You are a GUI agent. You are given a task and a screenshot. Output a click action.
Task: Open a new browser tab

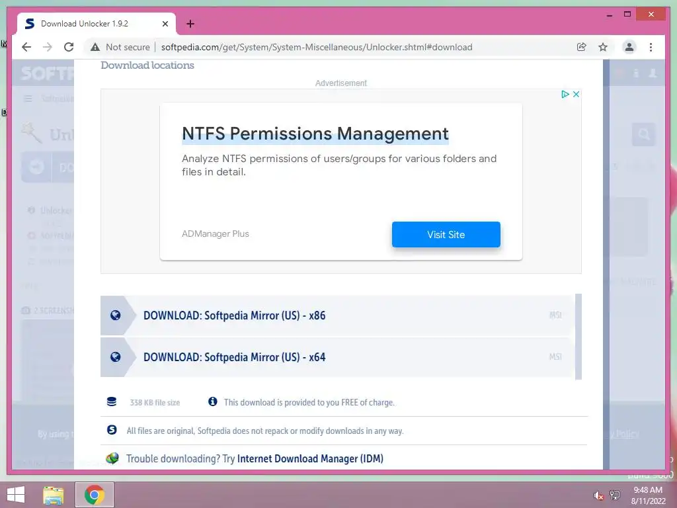point(190,24)
